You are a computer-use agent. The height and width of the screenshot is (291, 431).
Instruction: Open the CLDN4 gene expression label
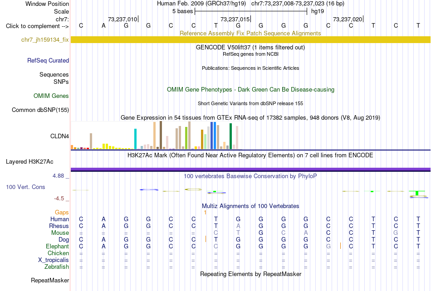tap(59, 136)
